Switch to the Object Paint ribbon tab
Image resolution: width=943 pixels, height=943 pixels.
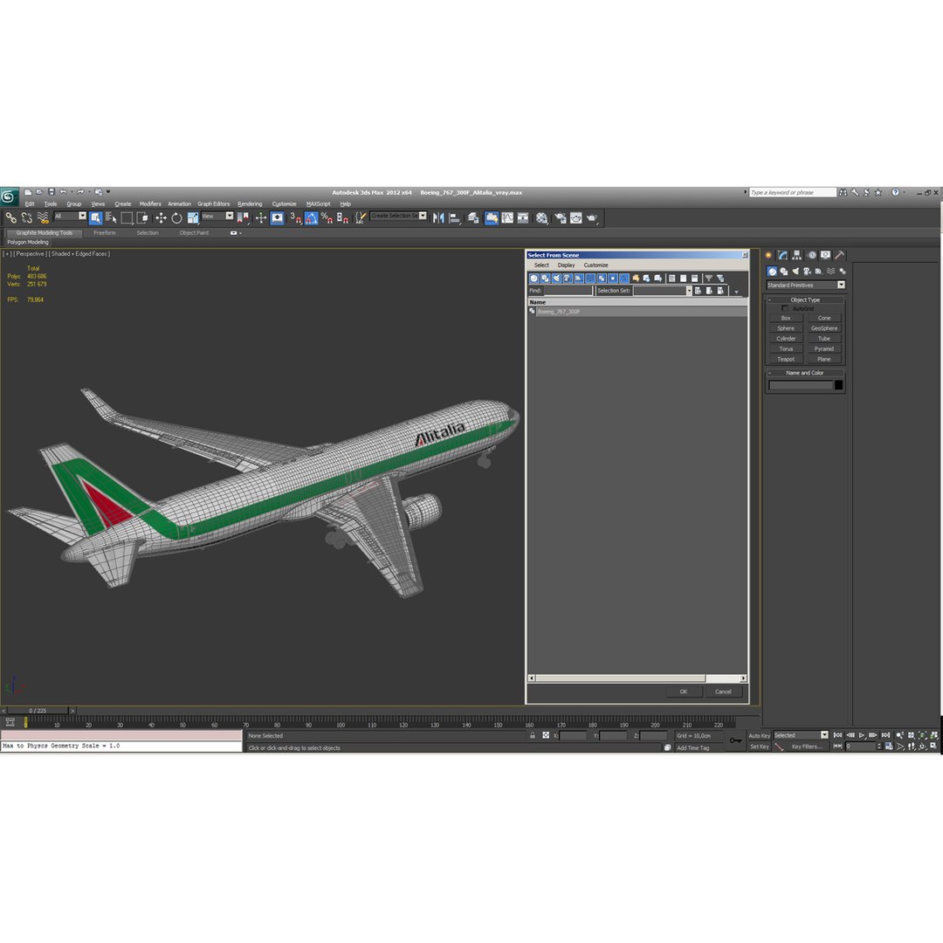(x=194, y=233)
